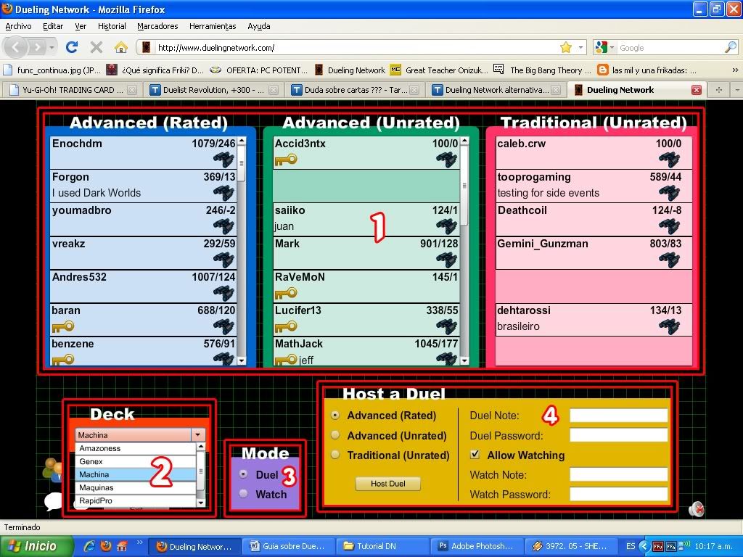Click the Watch Password input field
Viewport: 743px width, 557px height.
click(x=618, y=494)
